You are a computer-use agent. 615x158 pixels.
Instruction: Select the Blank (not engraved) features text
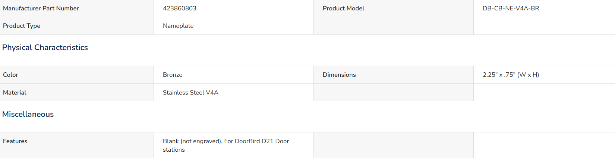coord(192,141)
